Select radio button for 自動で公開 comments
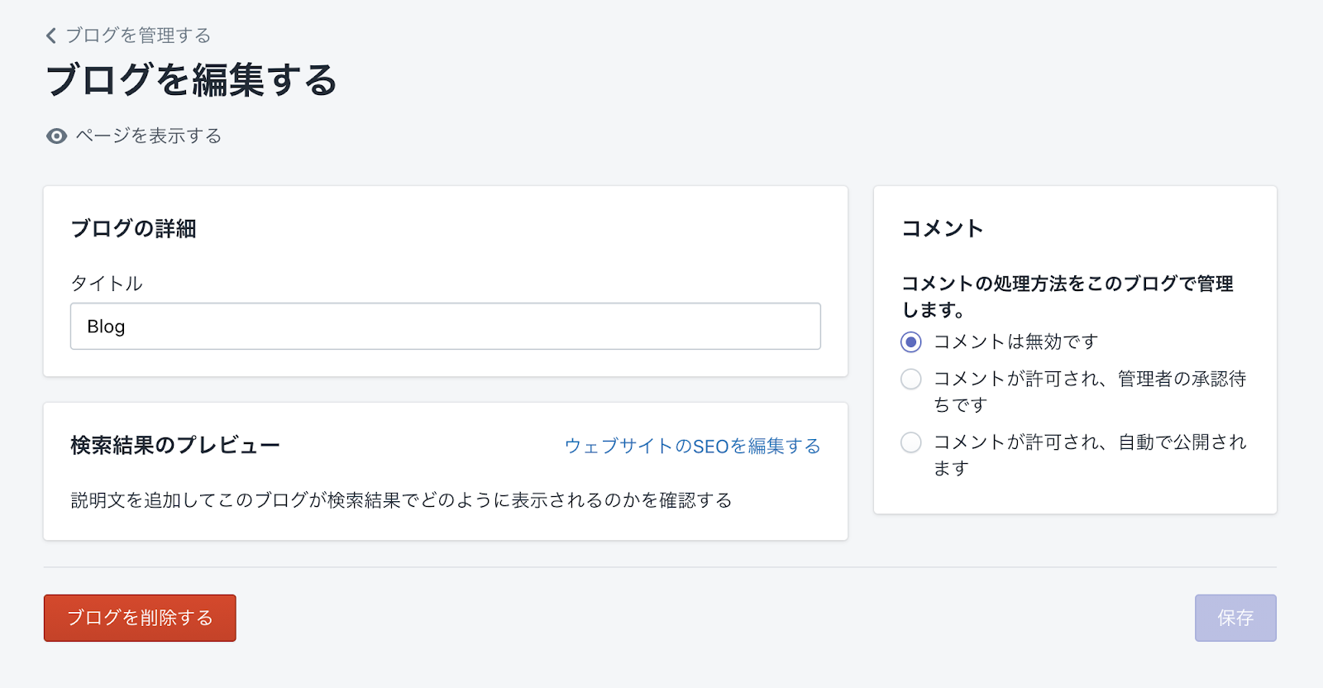Screen dimensions: 1323x688 point(911,442)
